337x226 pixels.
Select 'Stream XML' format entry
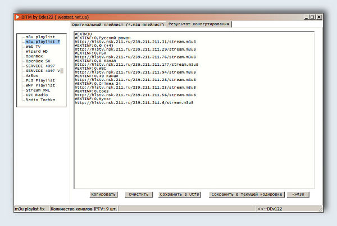(38, 90)
